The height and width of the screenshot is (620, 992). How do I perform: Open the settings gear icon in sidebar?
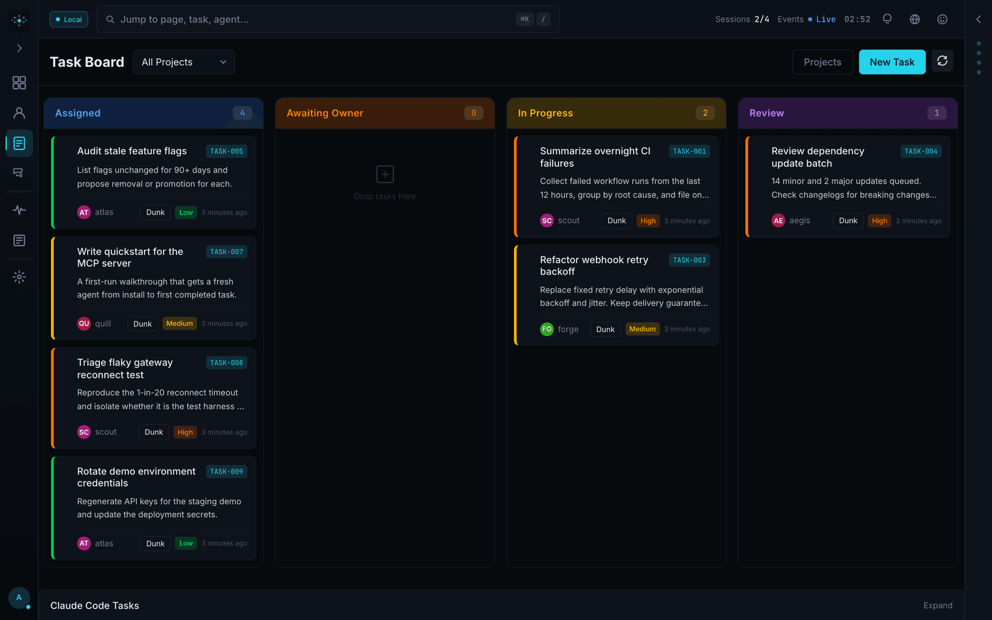(x=19, y=277)
